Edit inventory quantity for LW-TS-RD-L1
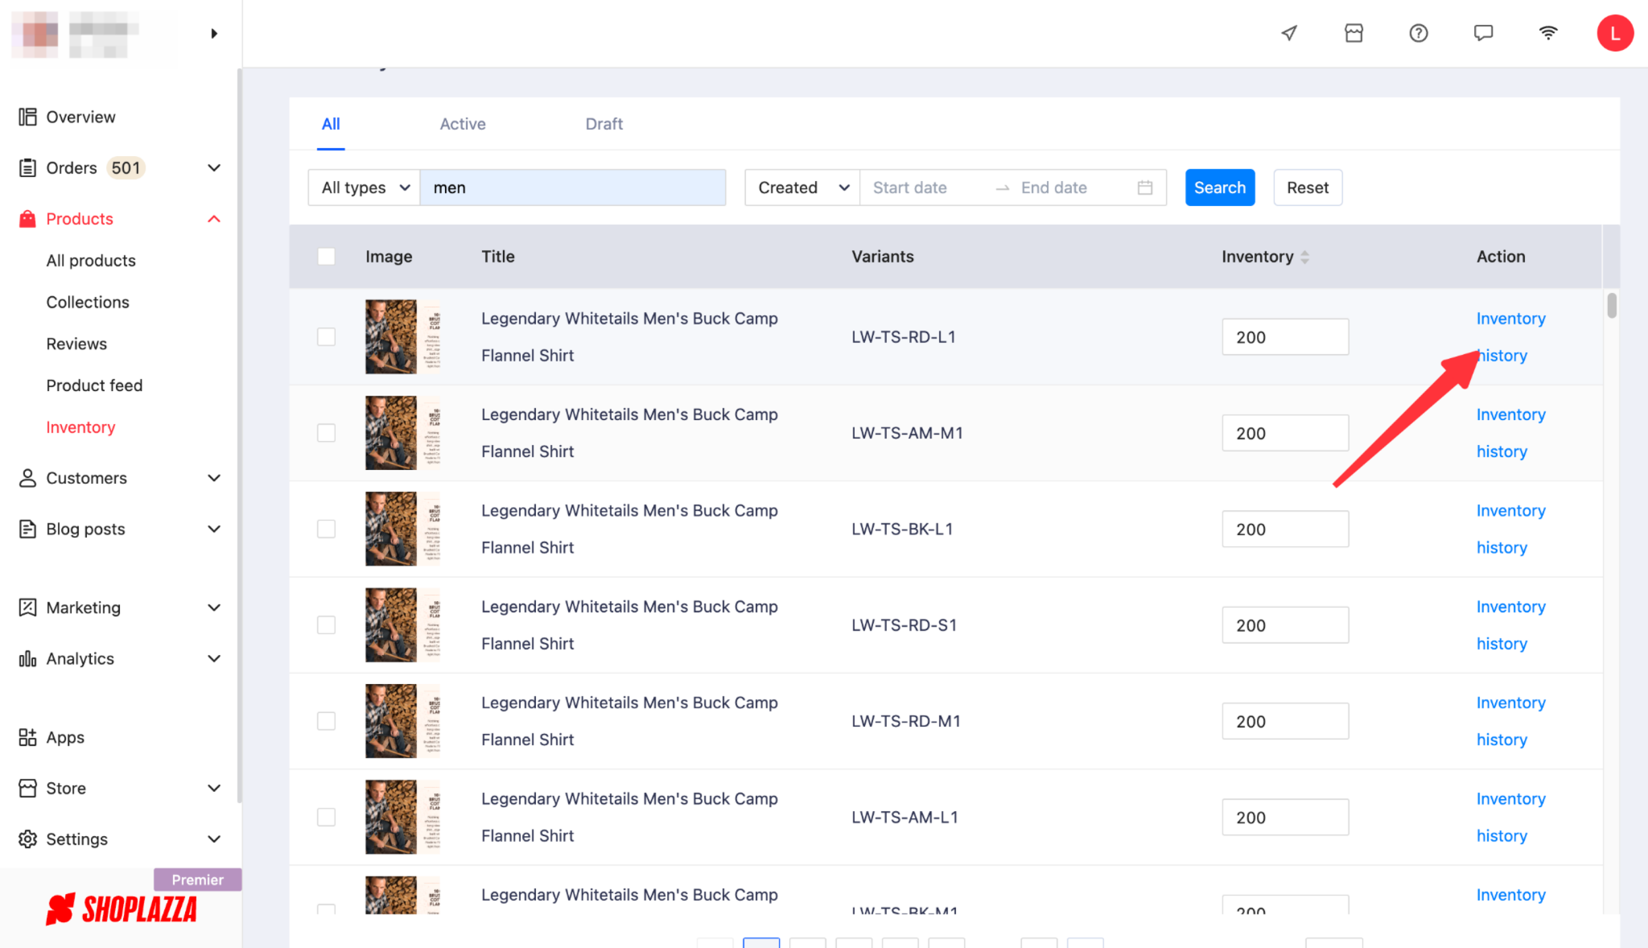This screenshot has height=948, width=1648. [x=1285, y=337]
